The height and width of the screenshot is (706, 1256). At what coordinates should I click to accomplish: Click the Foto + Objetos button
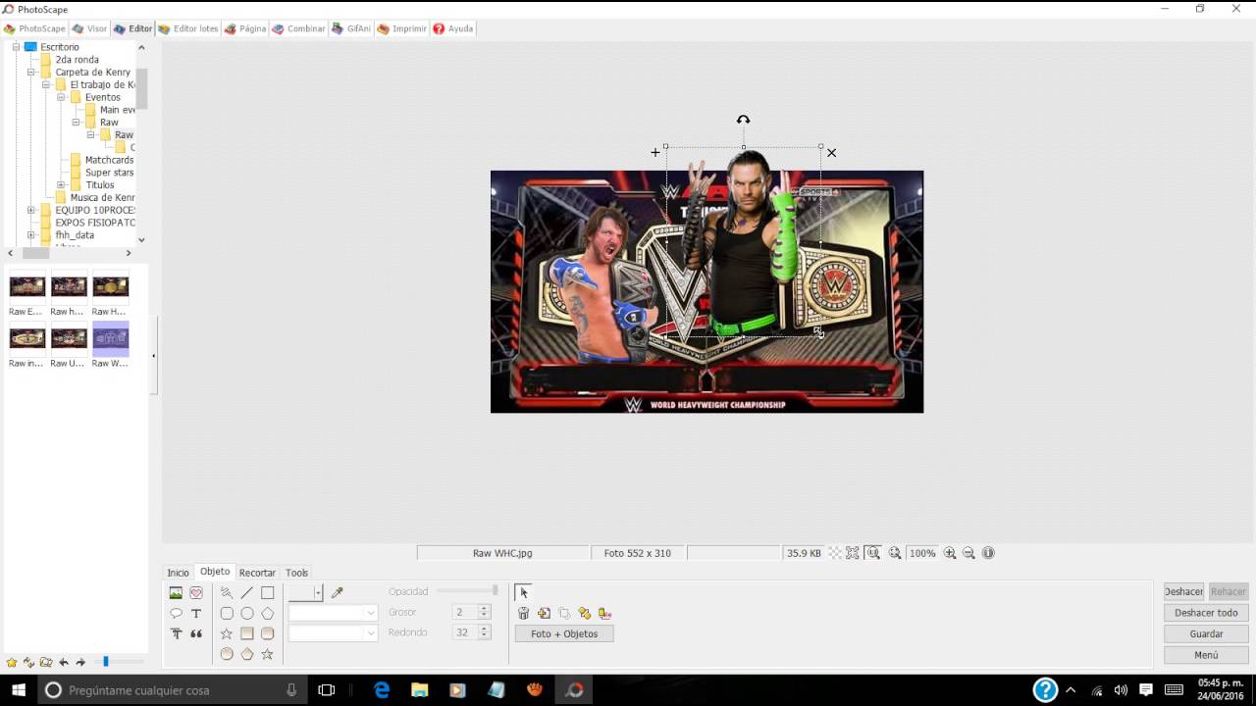click(564, 633)
